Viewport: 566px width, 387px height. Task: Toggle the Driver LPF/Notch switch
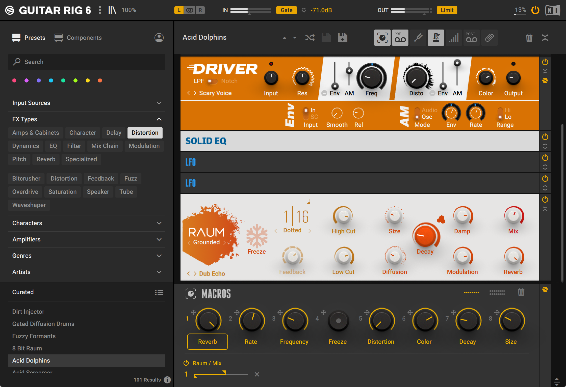(212, 81)
